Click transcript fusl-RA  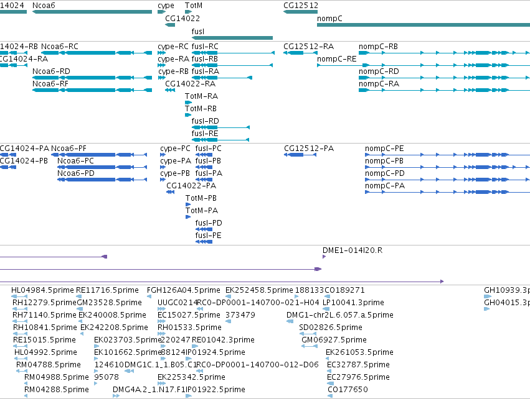pyautogui.click(x=205, y=71)
